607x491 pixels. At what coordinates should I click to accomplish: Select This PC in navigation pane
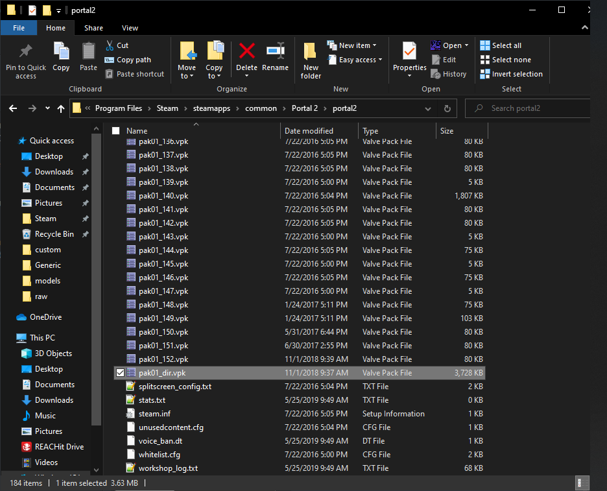[36, 338]
